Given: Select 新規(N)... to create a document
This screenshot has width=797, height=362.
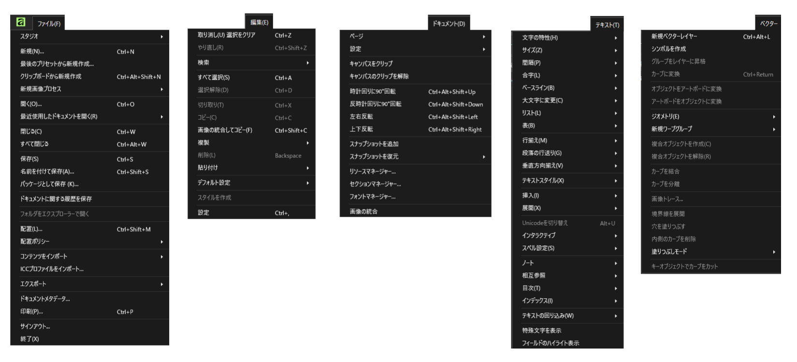Looking at the screenshot, I should 32,52.
